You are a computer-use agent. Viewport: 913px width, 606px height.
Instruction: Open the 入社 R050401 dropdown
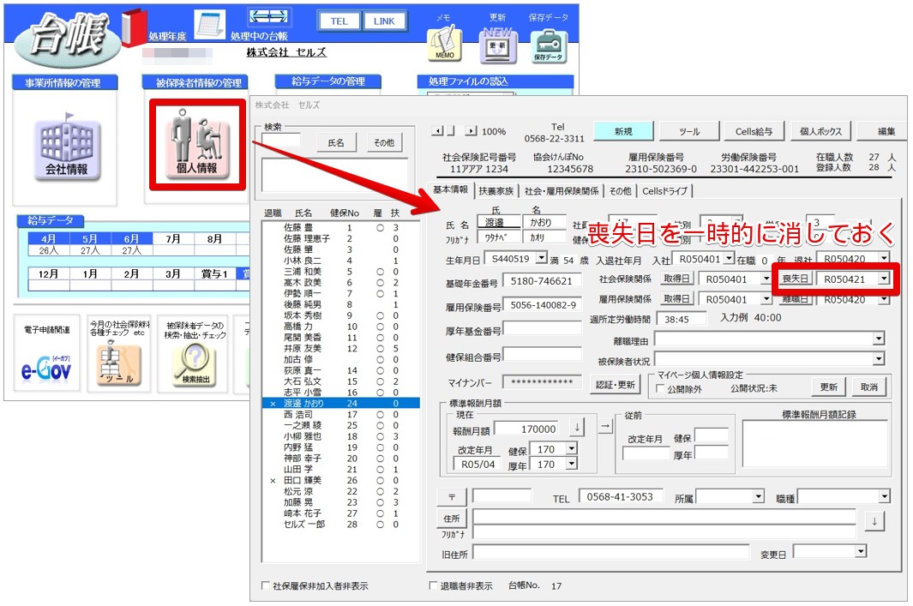coord(729,258)
